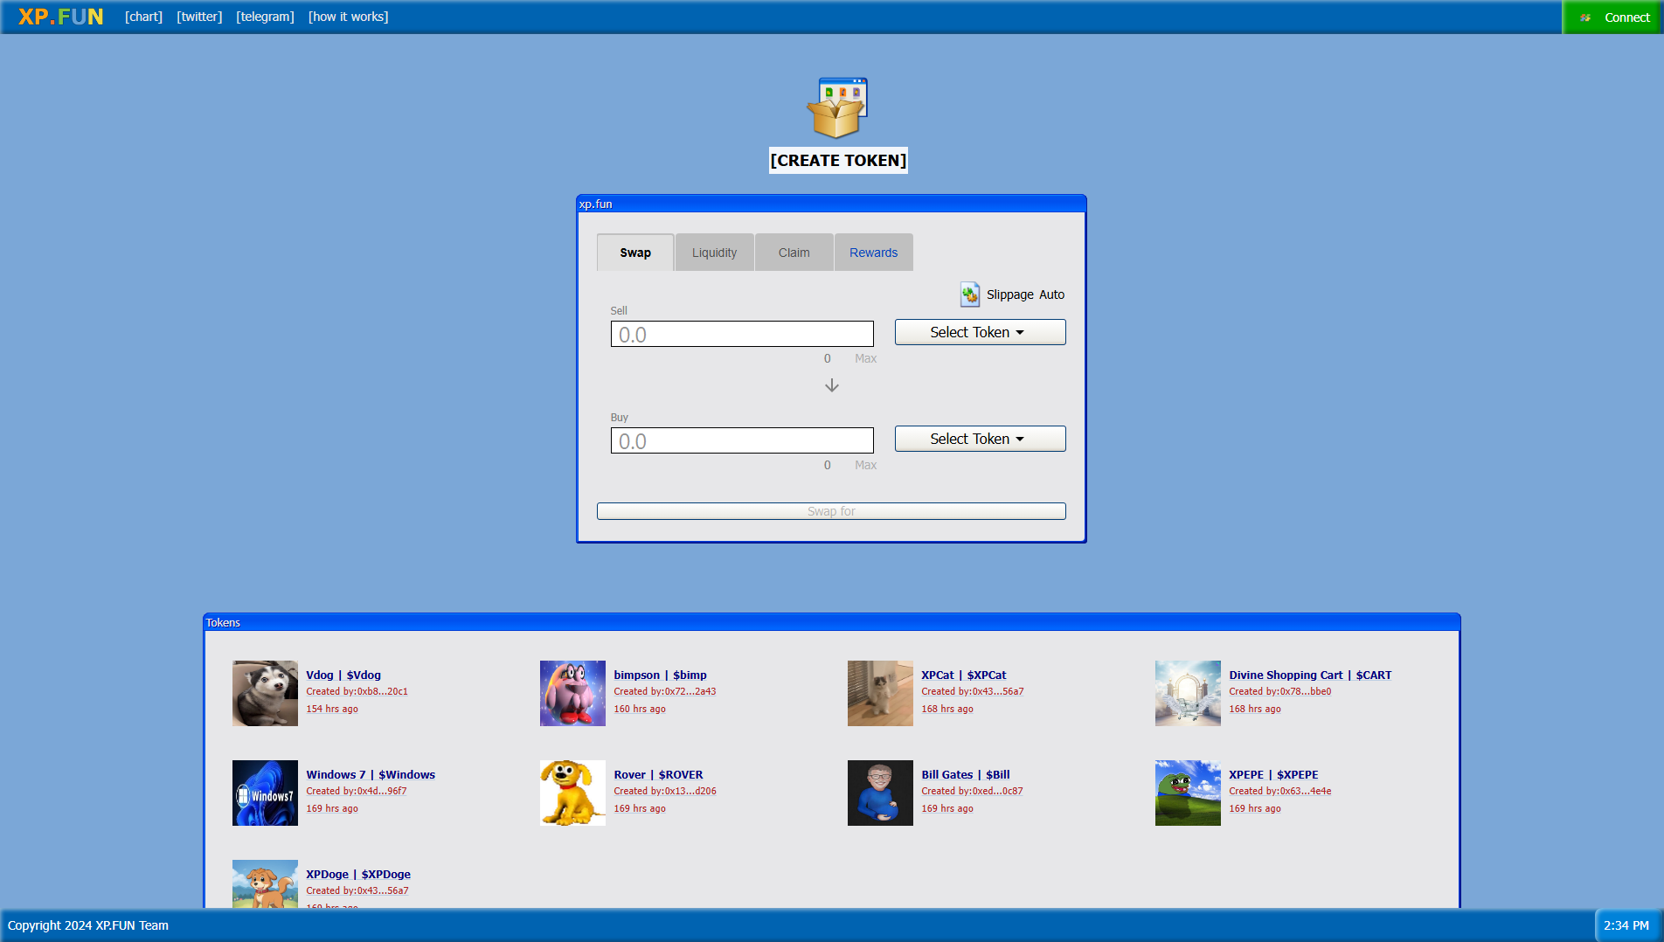This screenshot has height=942, width=1664.
Task: Open Divine Shopping Cart | $CART link
Action: click(x=1310, y=675)
